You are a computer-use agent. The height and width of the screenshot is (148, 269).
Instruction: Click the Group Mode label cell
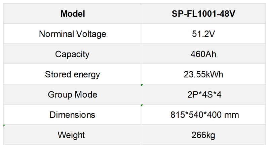click(72, 94)
